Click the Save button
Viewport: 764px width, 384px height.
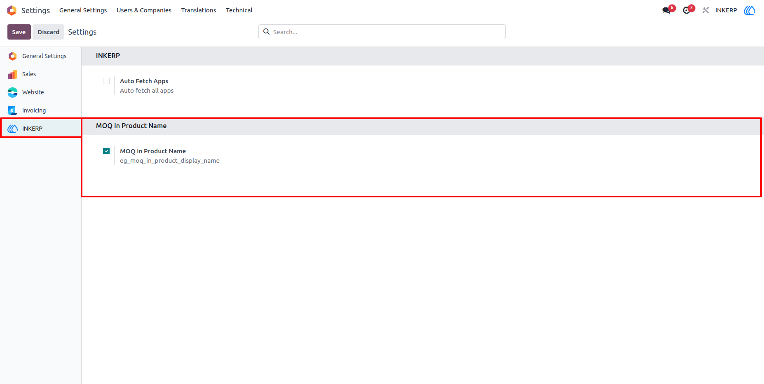tap(19, 32)
